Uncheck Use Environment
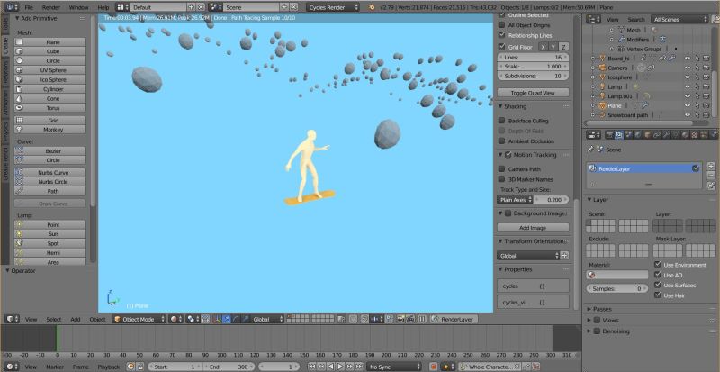This screenshot has width=720, height=372. pyautogui.click(x=658, y=265)
